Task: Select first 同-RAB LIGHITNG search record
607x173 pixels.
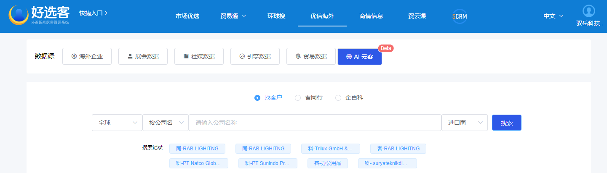Action: point(197,149)
